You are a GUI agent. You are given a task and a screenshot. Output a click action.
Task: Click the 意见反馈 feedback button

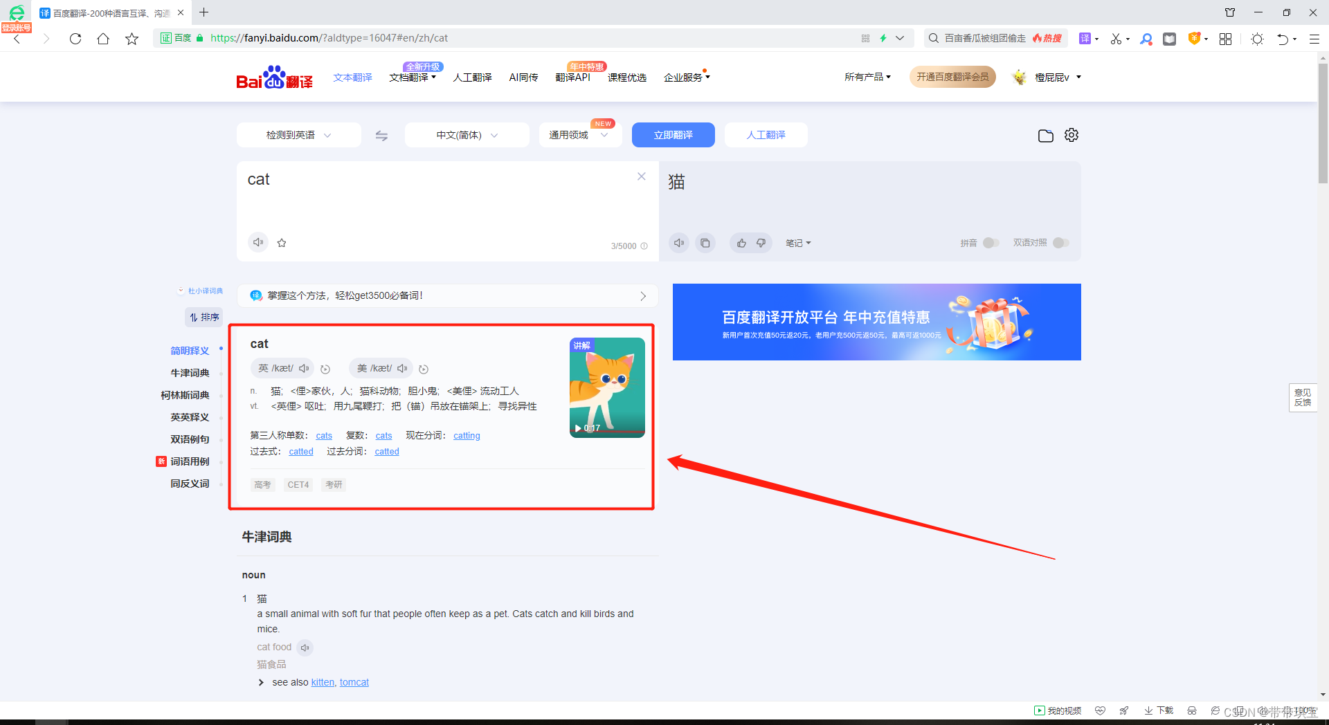(1303, 398)
